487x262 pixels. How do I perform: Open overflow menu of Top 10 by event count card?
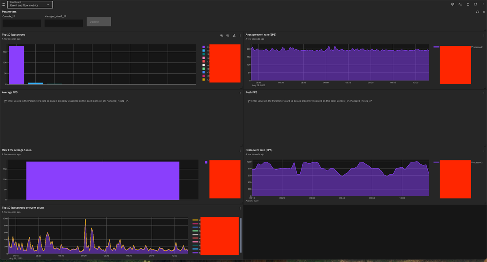[240, 209]
